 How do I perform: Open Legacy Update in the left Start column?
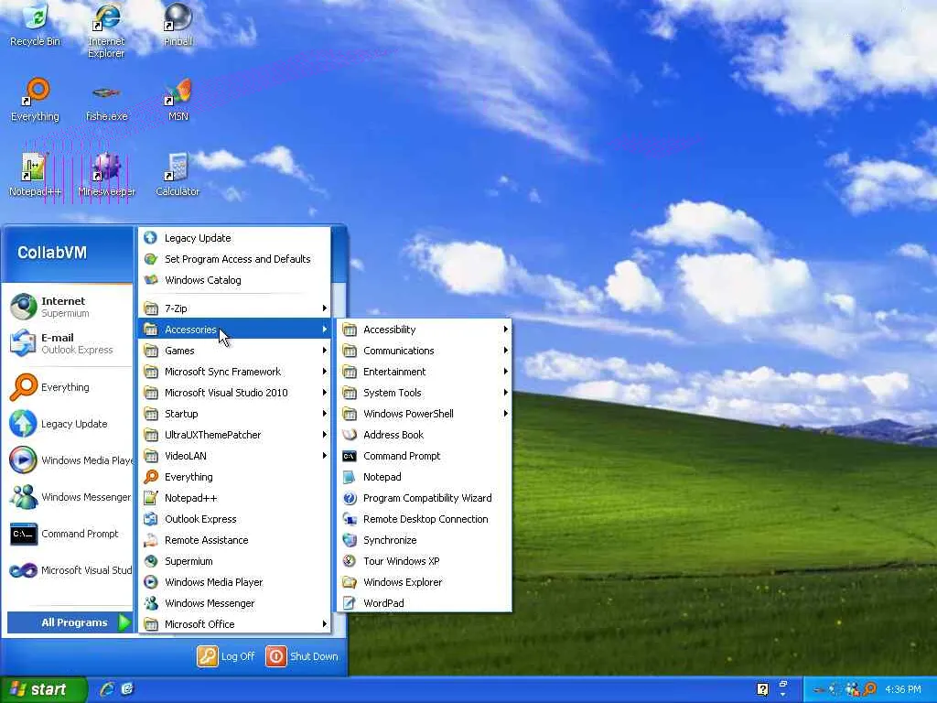coord(70,424)
